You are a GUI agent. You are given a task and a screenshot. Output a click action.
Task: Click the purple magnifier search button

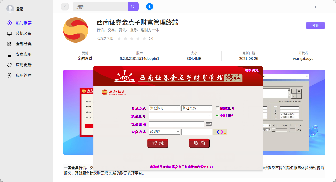pyautogui.click(x=133, y=7)
